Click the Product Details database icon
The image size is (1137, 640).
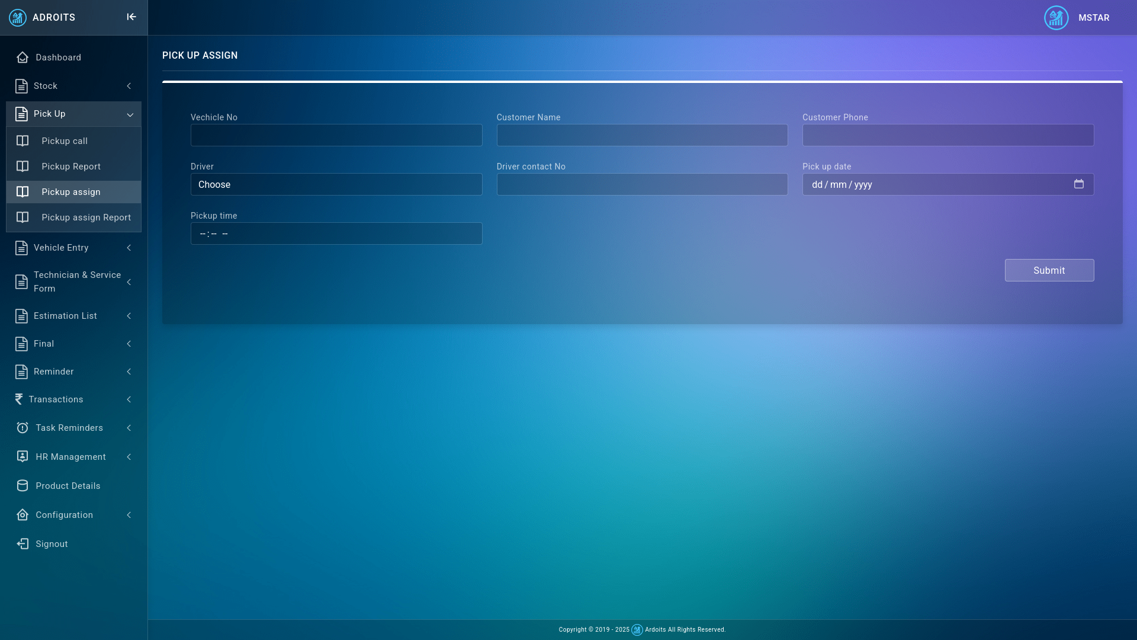click(23, 486)
